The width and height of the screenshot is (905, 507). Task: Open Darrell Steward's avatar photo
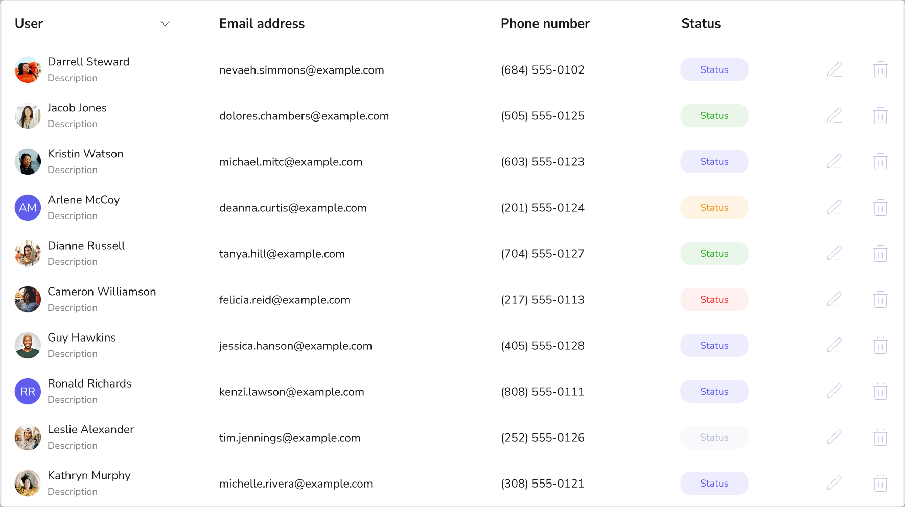coord(28,70)
